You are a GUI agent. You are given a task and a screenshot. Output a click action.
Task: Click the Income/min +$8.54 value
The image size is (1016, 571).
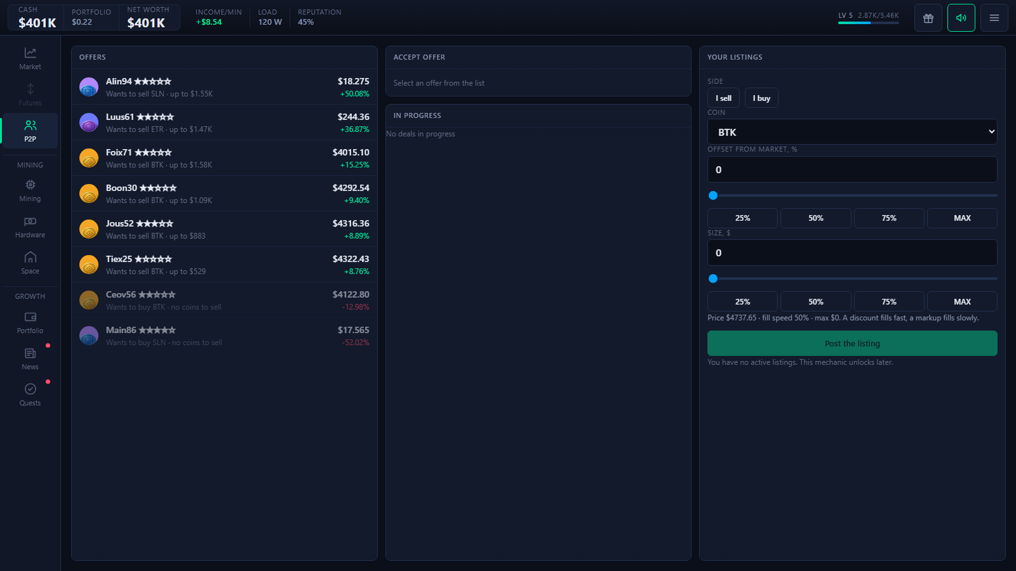click(x=209, y=22)
